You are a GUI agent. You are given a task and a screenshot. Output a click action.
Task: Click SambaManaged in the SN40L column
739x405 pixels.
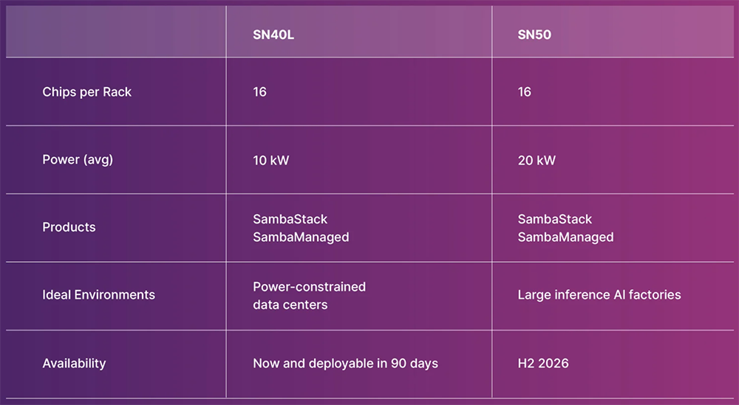point(301,237)
